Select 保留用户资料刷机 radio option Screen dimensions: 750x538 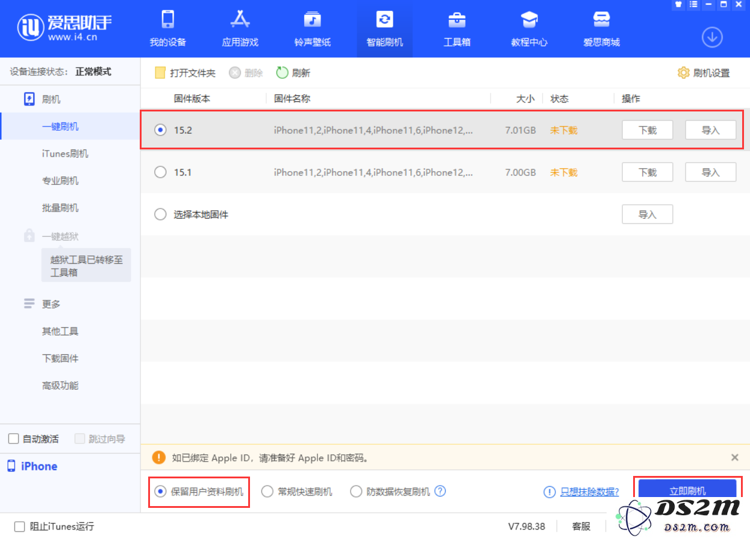click(x=160, y=492)
